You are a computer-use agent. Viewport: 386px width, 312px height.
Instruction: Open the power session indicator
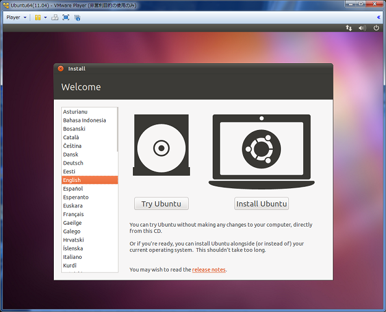[376, 28]
